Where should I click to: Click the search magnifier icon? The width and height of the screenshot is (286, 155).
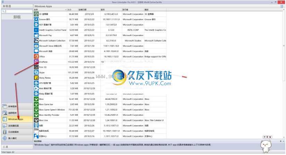3,11
